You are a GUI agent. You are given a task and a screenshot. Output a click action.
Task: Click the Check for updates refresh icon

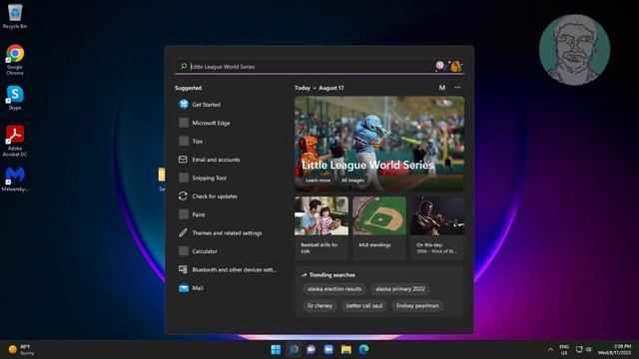coord(183,195)
